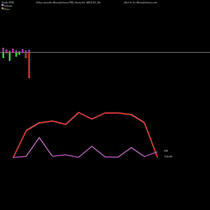Screen dimensions: 210x210
Task: Click the '910.60' price value label
Action: 168,157
